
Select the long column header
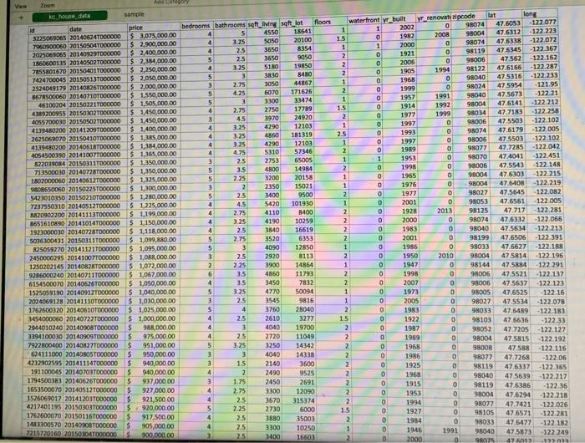coord(540,14)
